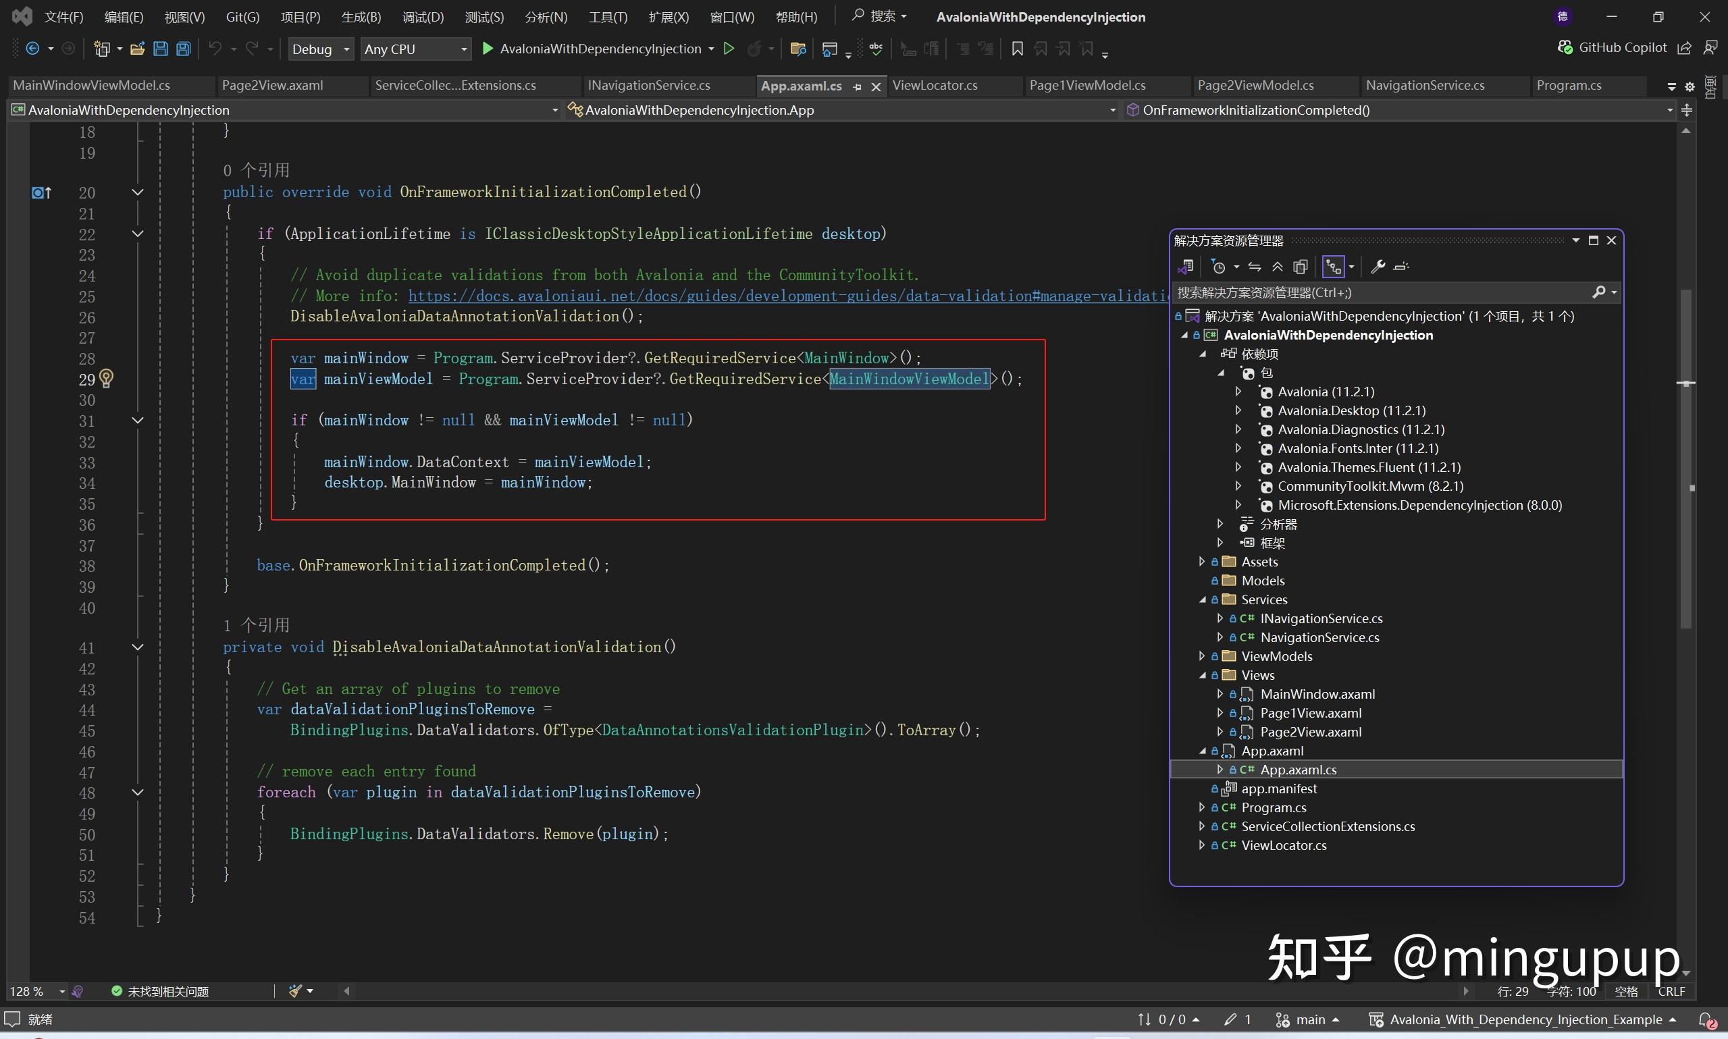Click the lightbulb quick actions icon
Viewport: 1728px width, 1039px height.
click(107, 379)
